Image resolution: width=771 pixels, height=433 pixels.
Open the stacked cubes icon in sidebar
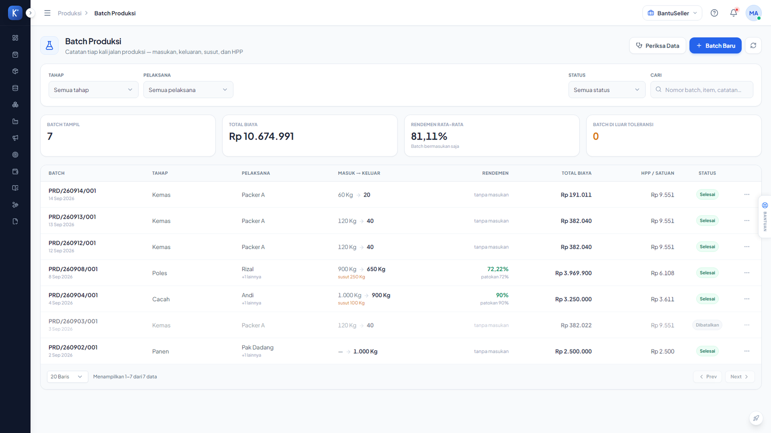[x=15, y=105]
